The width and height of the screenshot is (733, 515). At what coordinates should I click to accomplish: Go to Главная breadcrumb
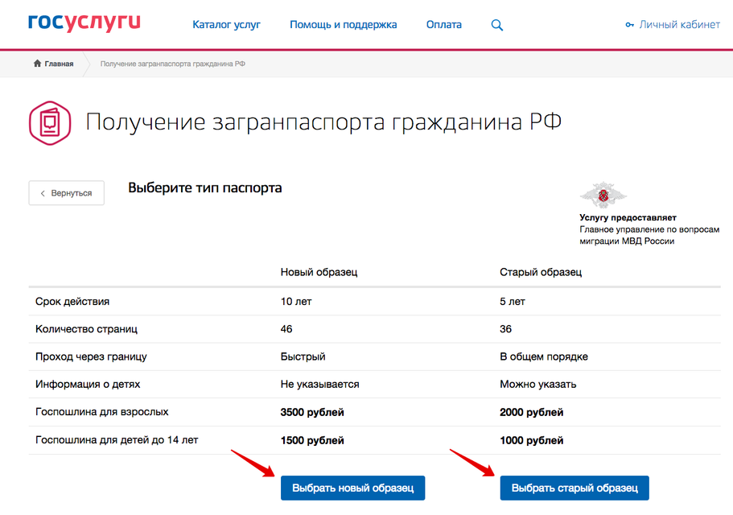point(59,64)
